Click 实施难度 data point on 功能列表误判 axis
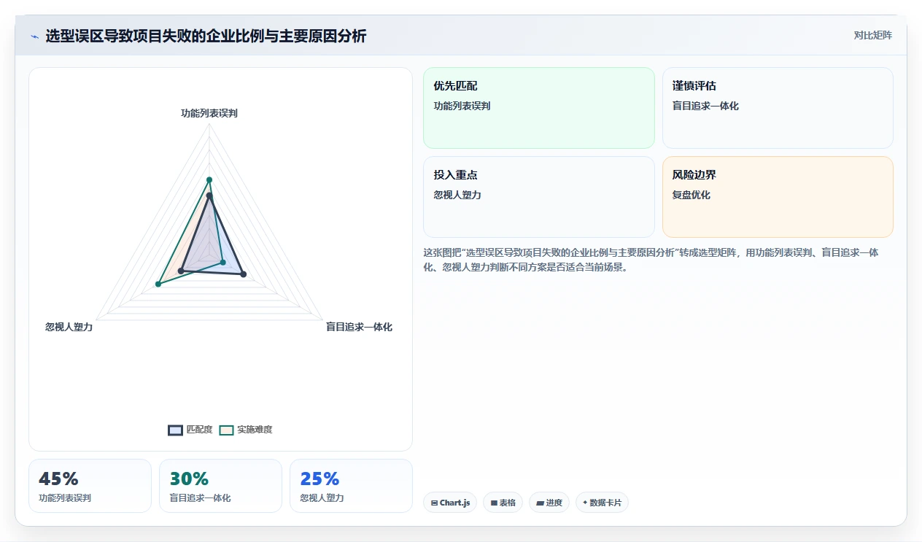The width and height of the screenshot is (922, 542). coord(209,179)
